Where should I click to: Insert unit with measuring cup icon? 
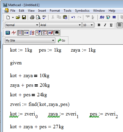[108, 17]
